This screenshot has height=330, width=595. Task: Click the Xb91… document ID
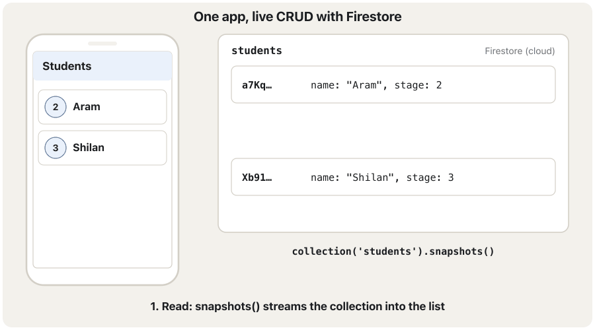coord(257,178)
